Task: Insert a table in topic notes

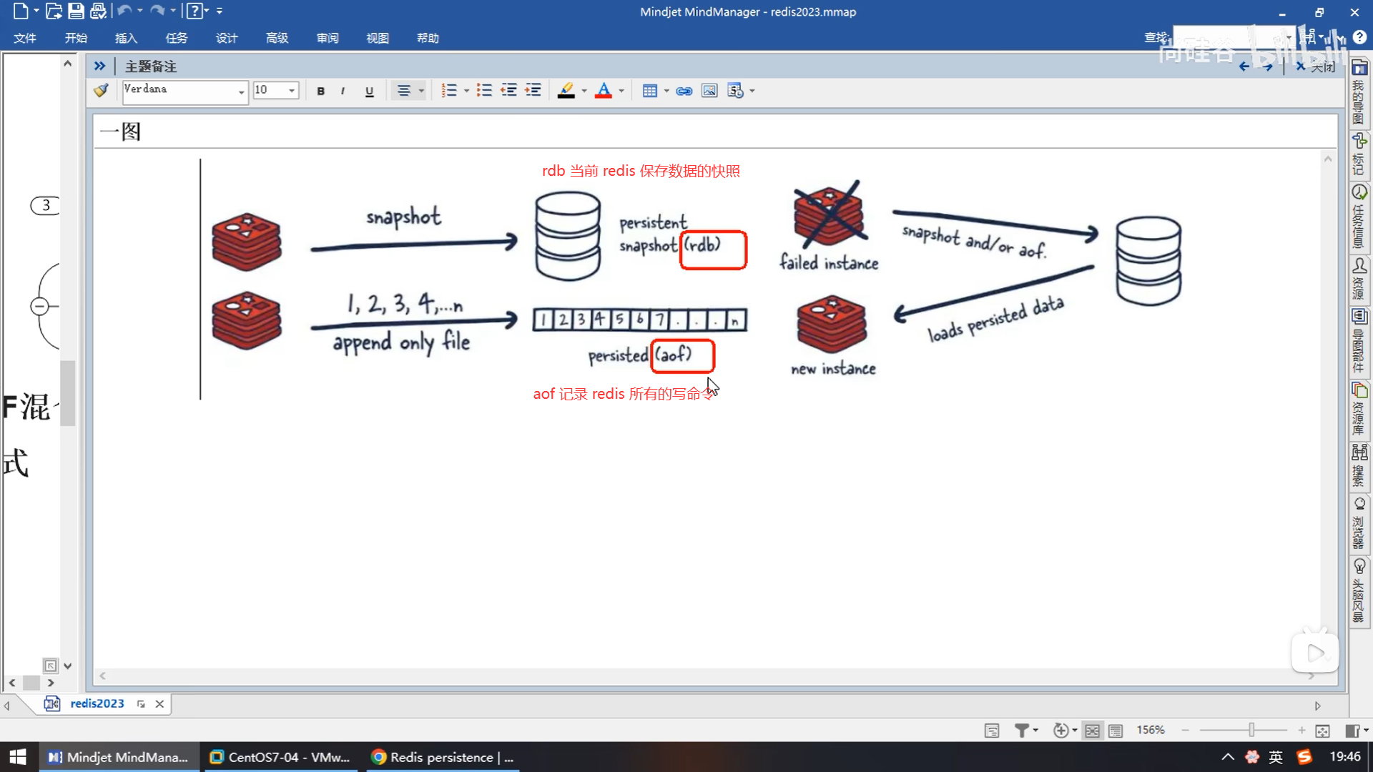Action: tap(649, 91)
